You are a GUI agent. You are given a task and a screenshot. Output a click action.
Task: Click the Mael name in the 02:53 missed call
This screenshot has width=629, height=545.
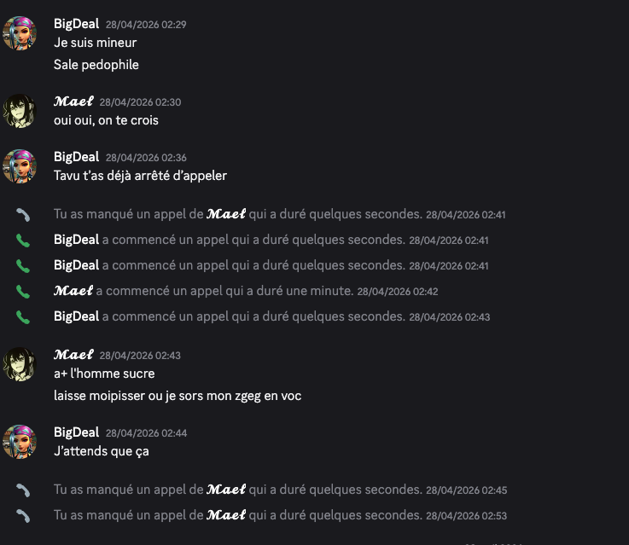pos(226,515)
